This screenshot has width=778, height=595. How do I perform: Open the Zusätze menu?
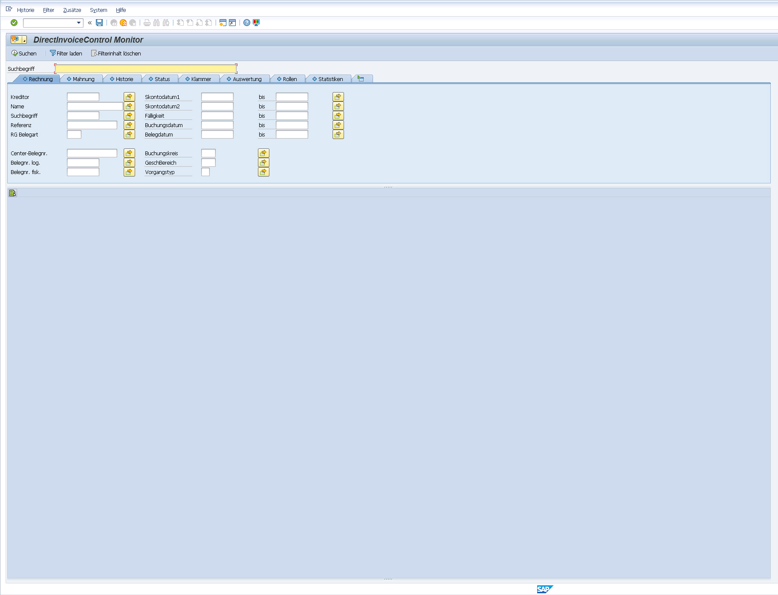[72, 10]
